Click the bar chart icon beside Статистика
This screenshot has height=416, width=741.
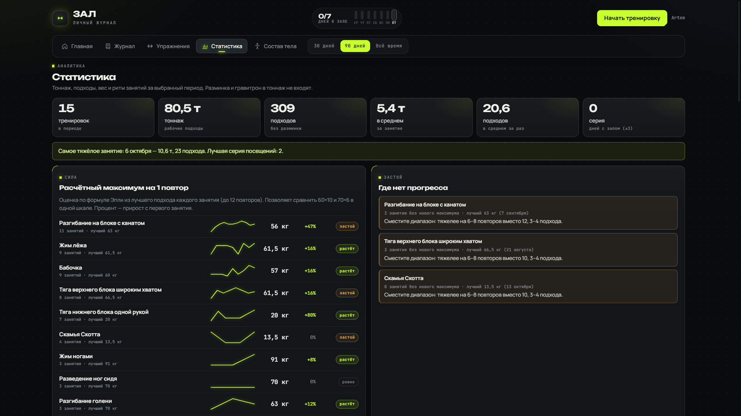(205, 46)
